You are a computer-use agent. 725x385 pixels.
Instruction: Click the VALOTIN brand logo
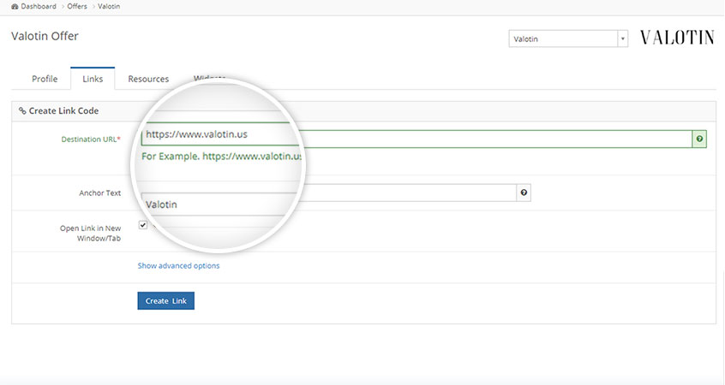click(x=676, y=38)
